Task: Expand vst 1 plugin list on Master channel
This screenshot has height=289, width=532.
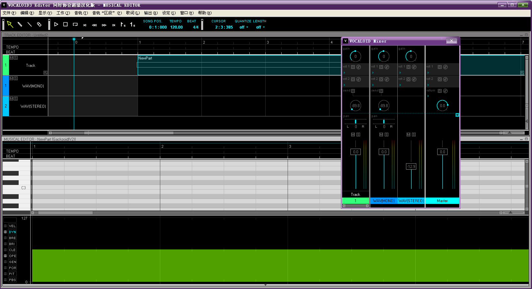Action: (x=428, y=72)
